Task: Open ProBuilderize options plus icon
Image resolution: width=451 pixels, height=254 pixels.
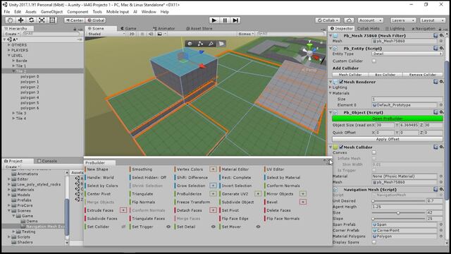Action: tap(213, 194)
